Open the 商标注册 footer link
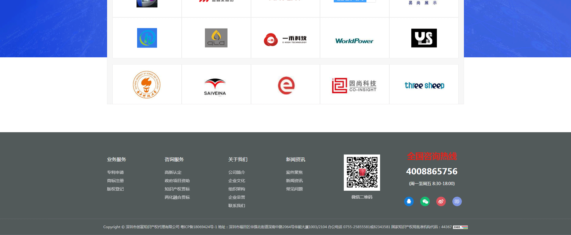This screenshot has height=235, width=571. (115, 181)
